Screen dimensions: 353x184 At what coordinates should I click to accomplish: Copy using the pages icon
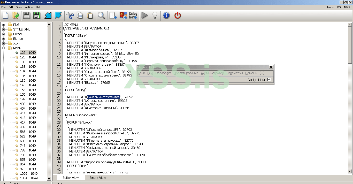tap(80, 16)
